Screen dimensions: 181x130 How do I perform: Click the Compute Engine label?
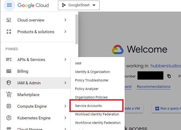point(32,106)
